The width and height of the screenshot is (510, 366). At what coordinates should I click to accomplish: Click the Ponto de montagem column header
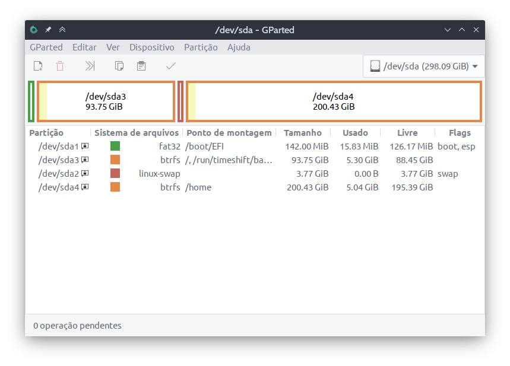229,133
